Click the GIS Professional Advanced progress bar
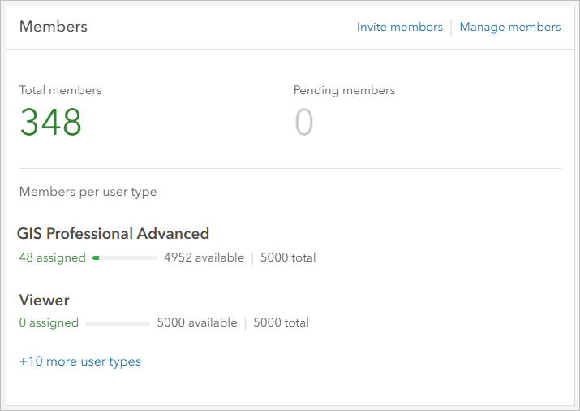 pyautogui.click(x=125, y=257)
